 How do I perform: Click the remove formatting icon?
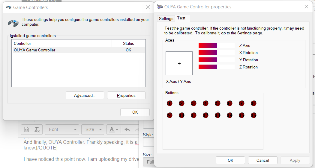pos(37,129)
